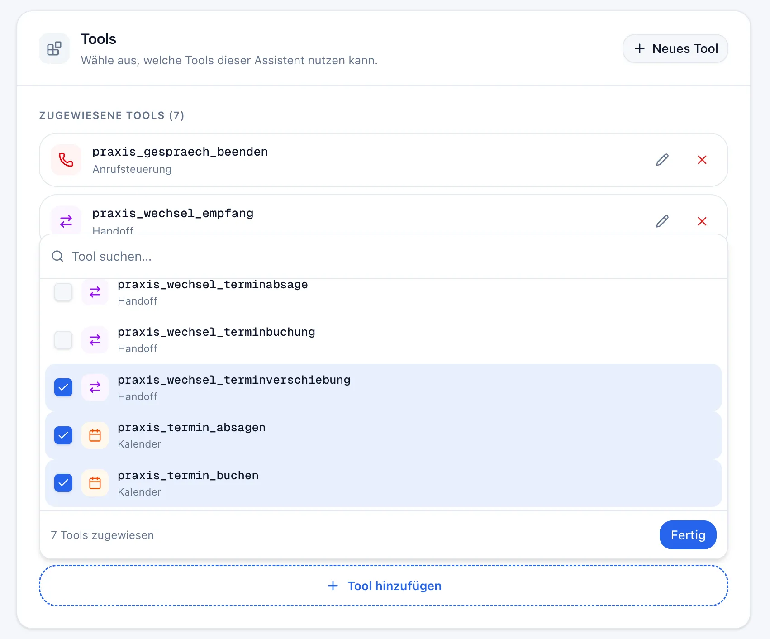Uncheck the praxis_wechsel_terminverschiebung checkbox

pos(63,387)
